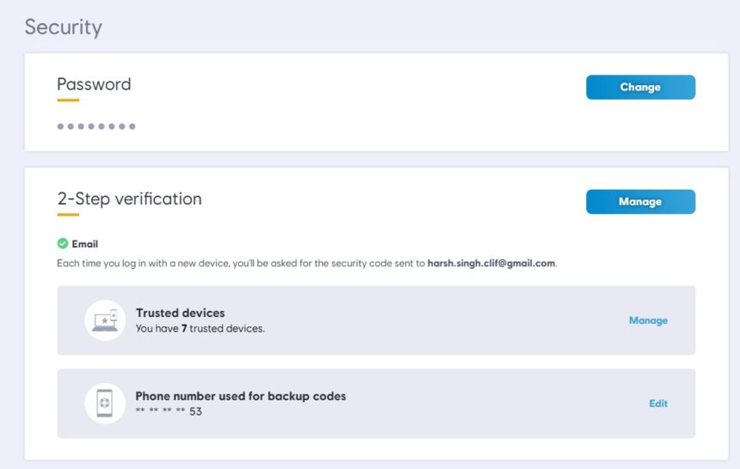Viewport: 740px width, 469px height.
Task: Click the trusted devices laptop icon
Action: (105, 320)
